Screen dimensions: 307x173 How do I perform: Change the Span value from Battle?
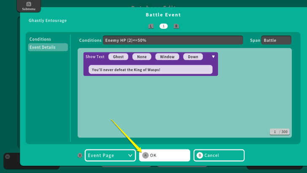276,40
